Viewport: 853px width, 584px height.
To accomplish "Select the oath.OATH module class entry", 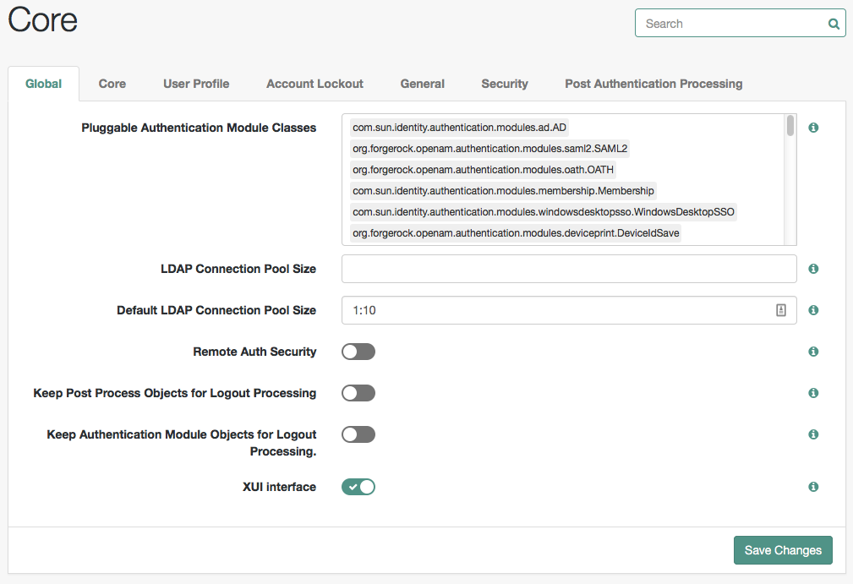I will [x=483, y=170].
